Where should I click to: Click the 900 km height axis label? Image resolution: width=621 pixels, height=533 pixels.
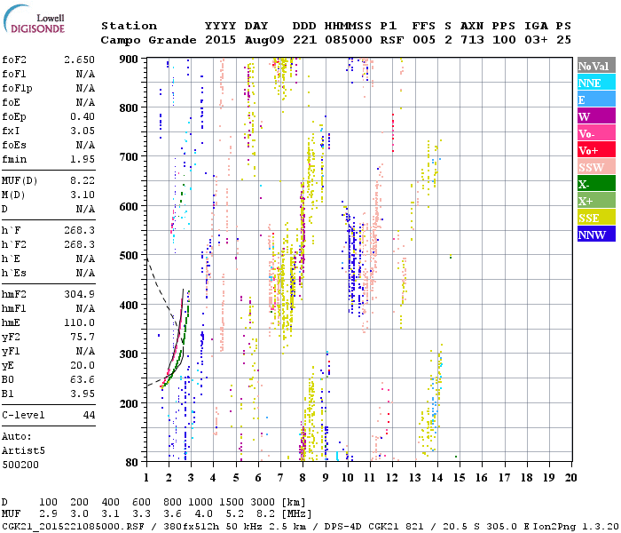[x=129, y=60]
